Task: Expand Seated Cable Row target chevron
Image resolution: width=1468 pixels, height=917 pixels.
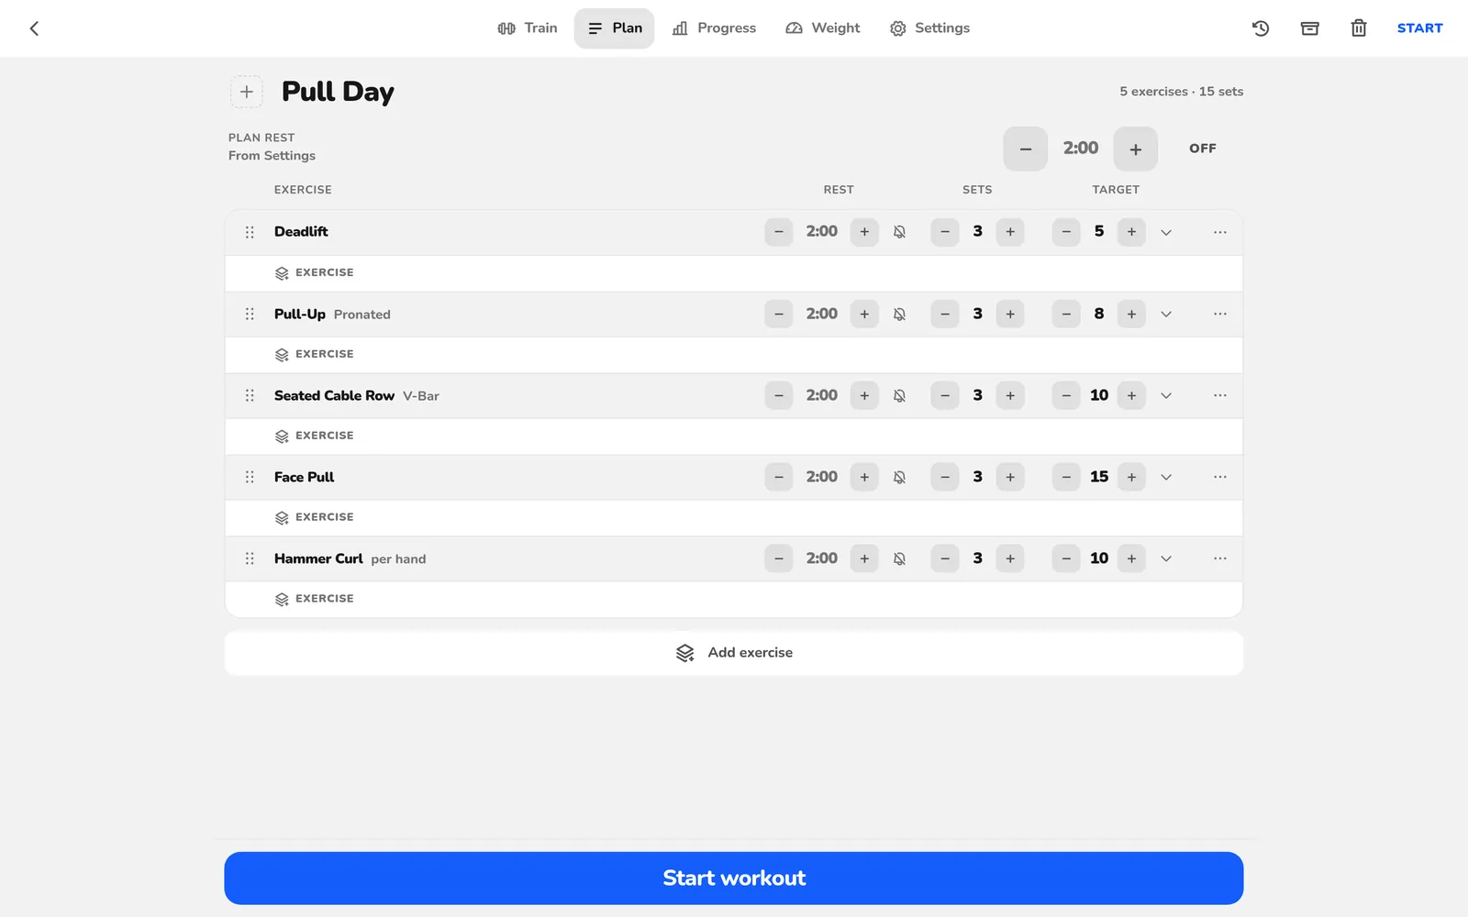Action: click(1166, 395)
